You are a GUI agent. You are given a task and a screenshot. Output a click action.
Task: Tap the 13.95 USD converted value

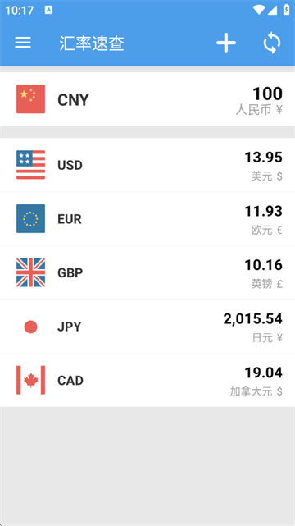pyautogui.click(x=264, y=158)
